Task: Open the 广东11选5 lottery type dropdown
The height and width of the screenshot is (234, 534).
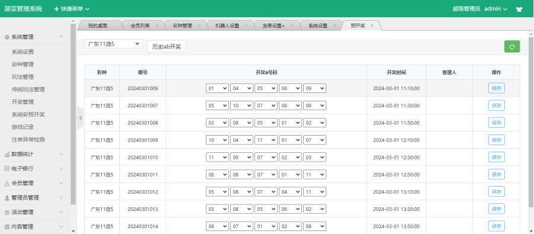Action: 114,44
